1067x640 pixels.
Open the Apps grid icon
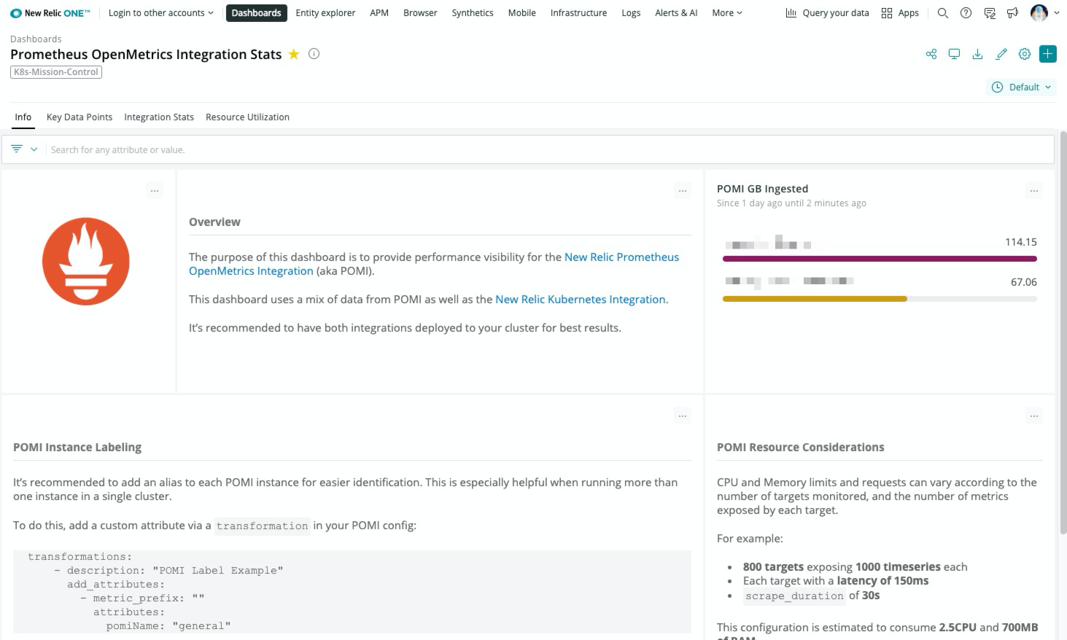coord(887,13)
